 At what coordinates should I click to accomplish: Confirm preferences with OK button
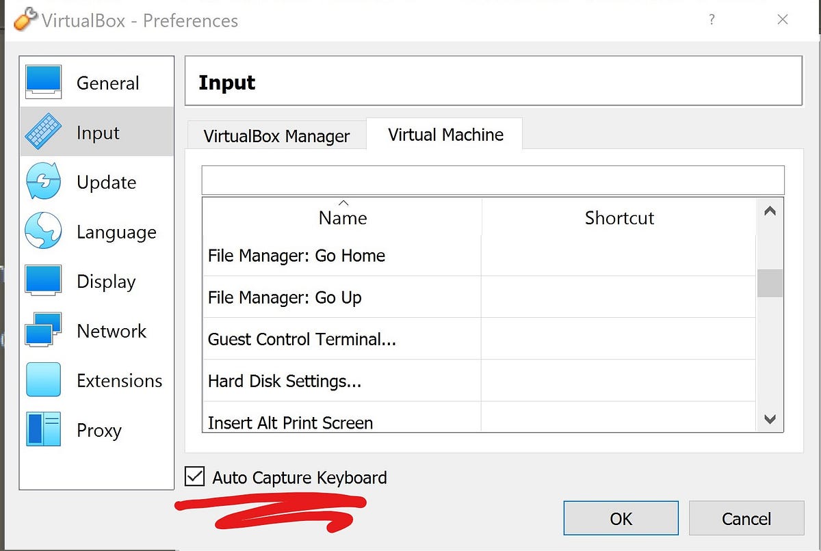(621, 518)
